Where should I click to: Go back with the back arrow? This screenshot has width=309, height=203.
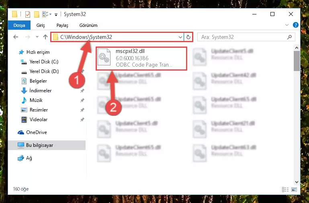(16, 37)
